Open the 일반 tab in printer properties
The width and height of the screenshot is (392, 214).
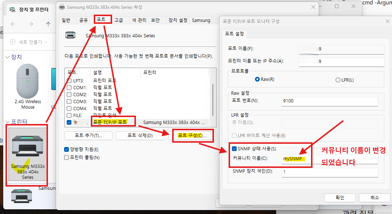pos(66,20)
